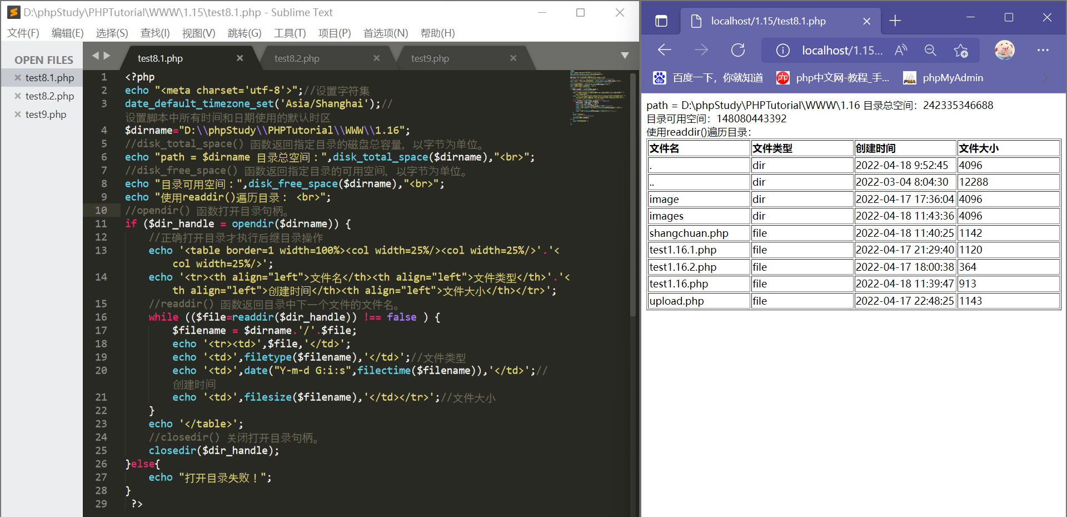Screen dimensions: 1067x517
Task: Close the test9.php editor tab
Action: (513, 58)
